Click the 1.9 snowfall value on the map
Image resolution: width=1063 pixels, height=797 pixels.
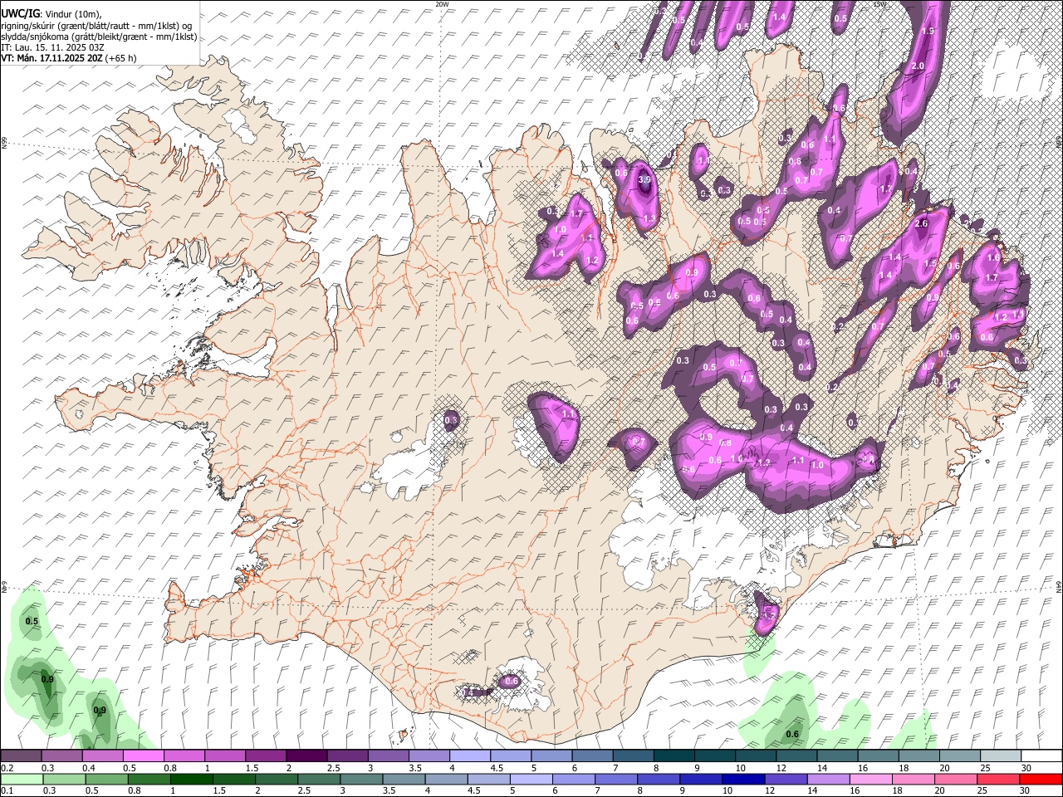(928, 31)
